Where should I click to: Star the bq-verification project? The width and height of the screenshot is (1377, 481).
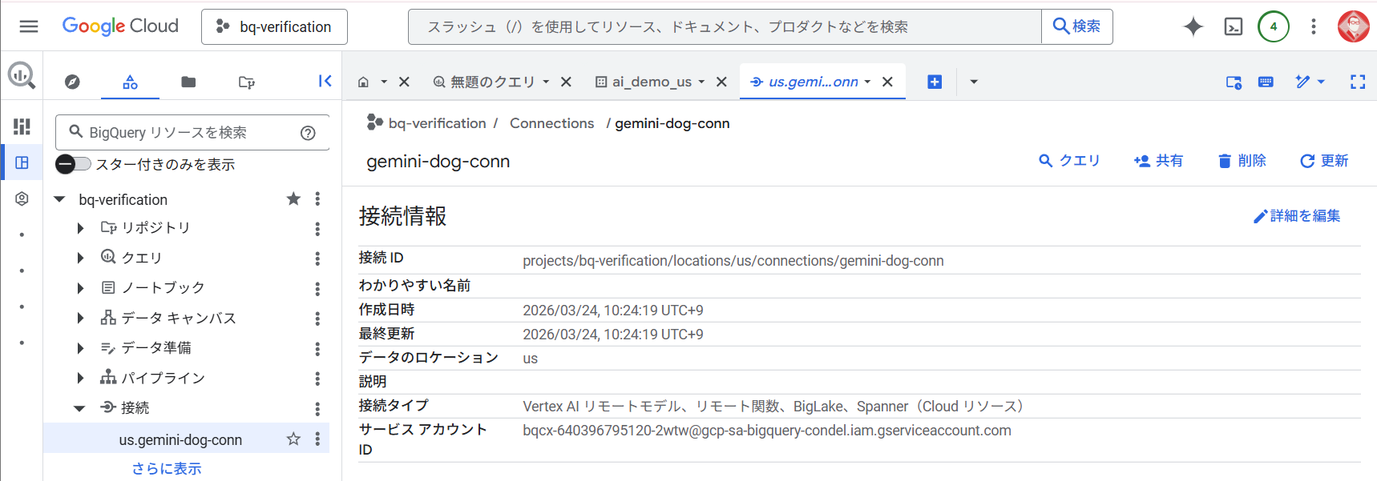pyautogui.click(x=293, y=198)
